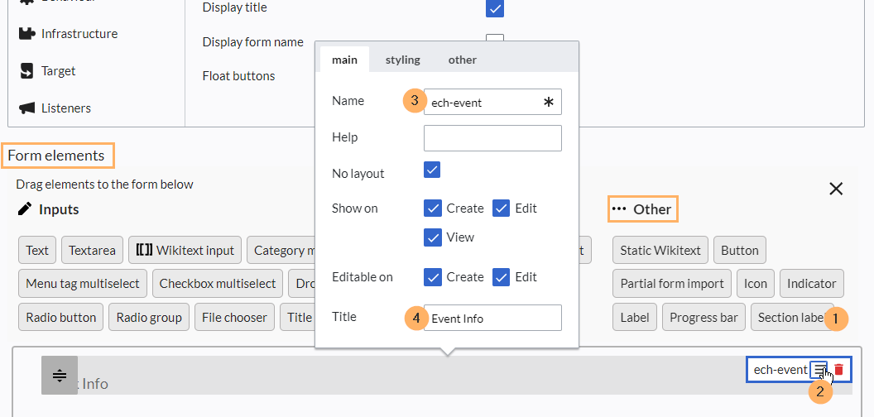Select the Label element

635,318
